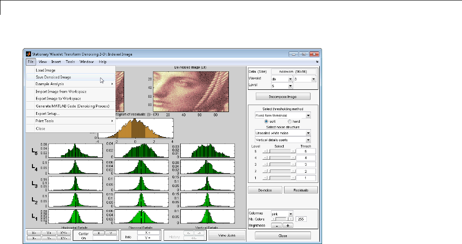Click the Decompose Image button

coord(282,97)
